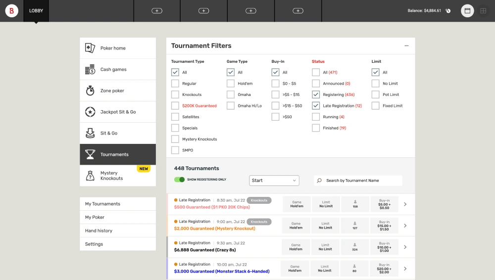Open Settings link
495x280 pixels.
pyautogui.click(x=118, y=244)
